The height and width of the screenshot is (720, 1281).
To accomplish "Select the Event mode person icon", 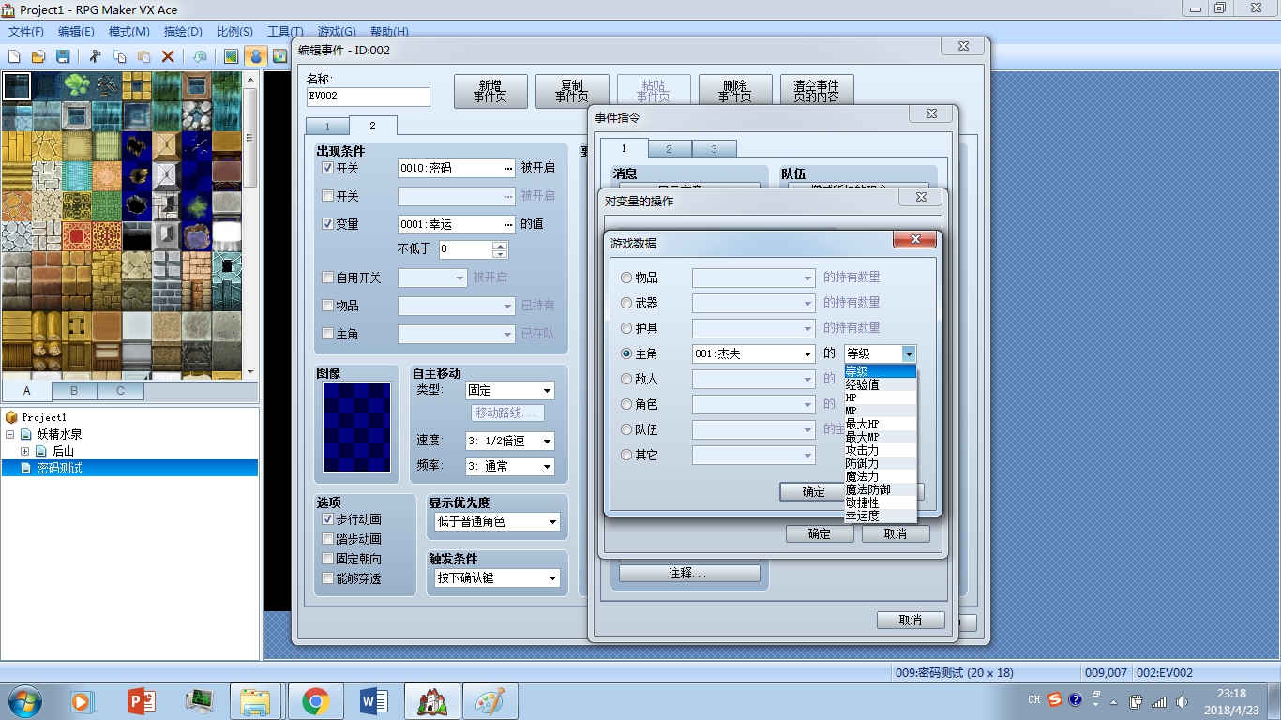I will [254, 56].
